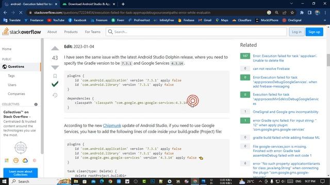Open related 'Unable to delete file' question

285,58
